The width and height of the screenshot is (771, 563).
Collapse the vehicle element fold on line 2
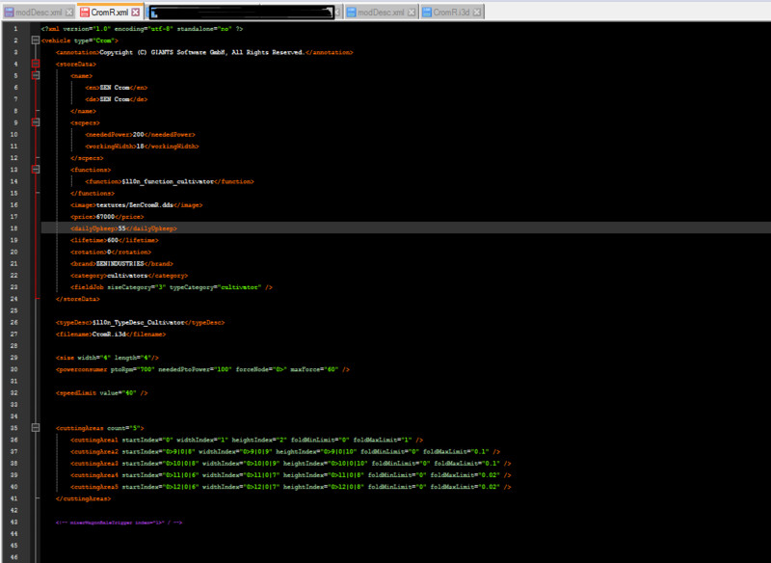[36, 40]
